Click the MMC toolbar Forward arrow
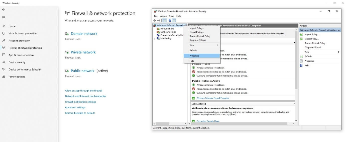The width and height of the screenshot is (347, 142). pyautogui.click(x=159, y=20)
